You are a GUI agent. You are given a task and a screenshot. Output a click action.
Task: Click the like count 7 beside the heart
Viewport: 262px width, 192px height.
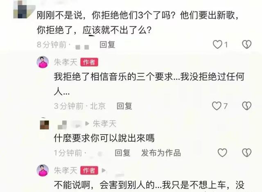tap(226, 106)
